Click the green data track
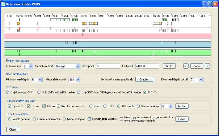 click(x=108, y=53)
